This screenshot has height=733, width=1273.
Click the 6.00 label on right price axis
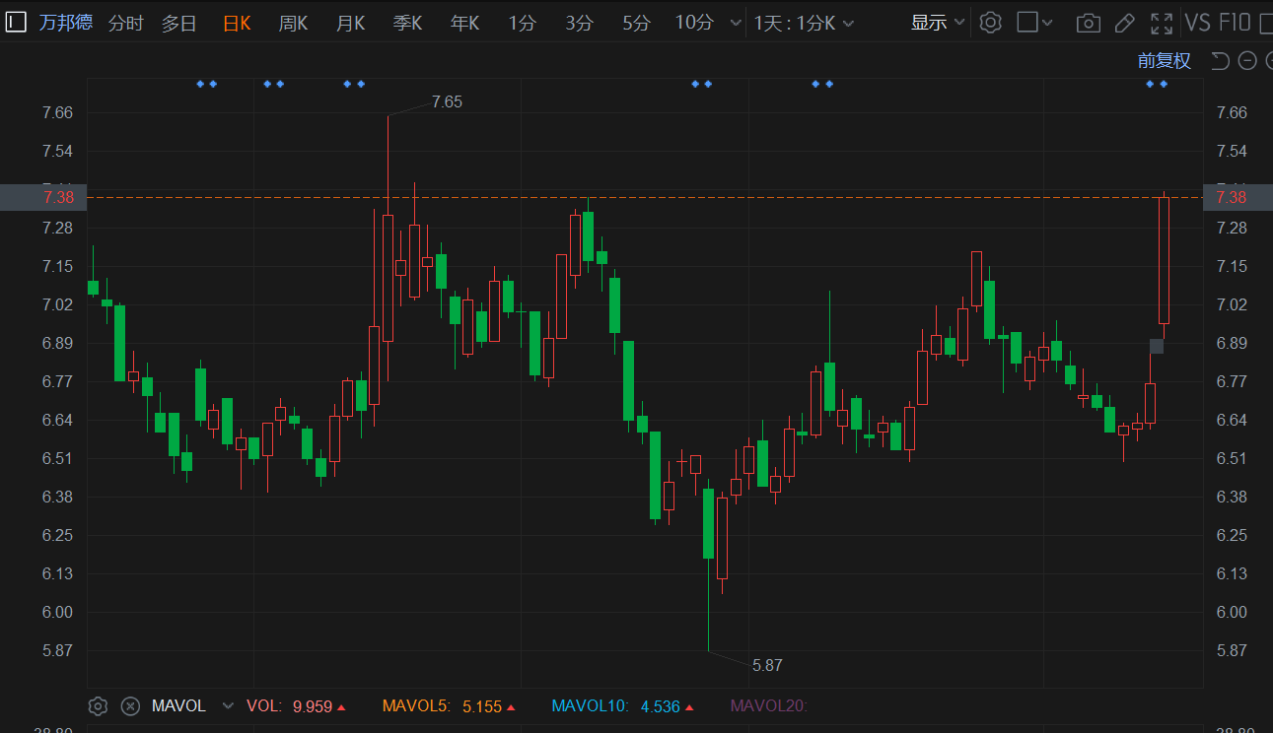coord(1233,612)
